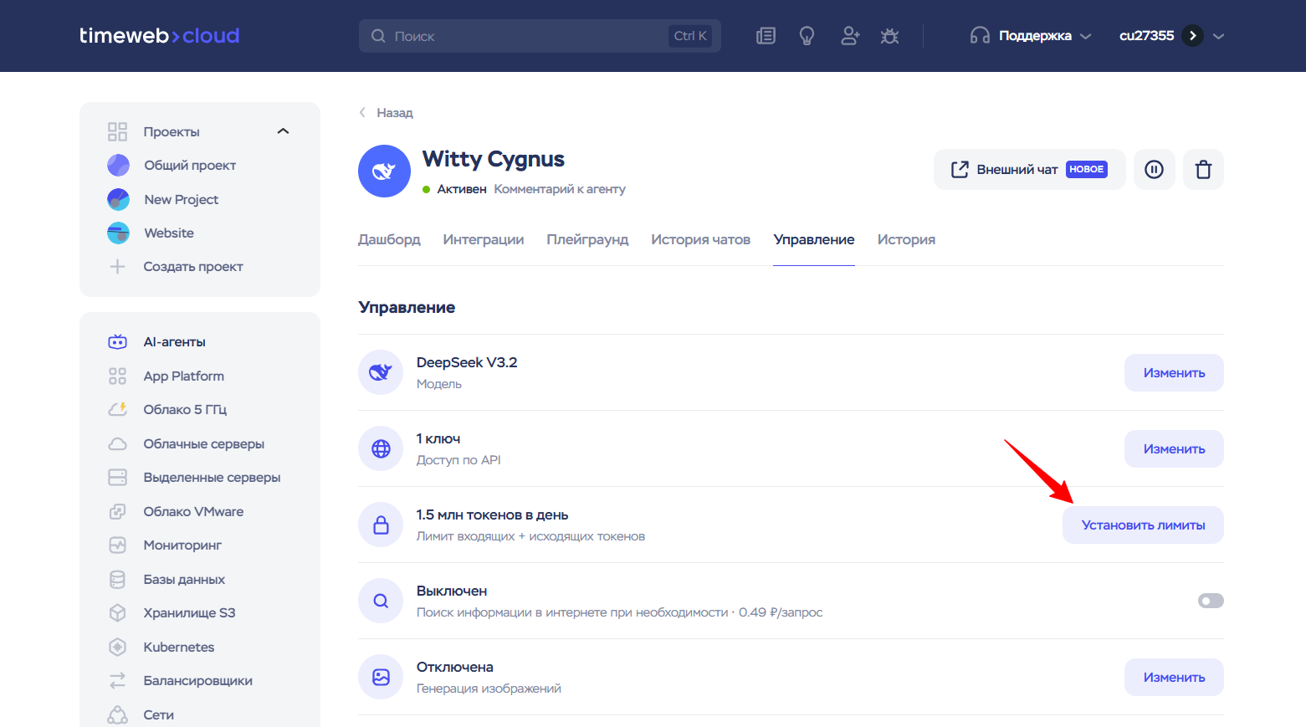
Task: Click Изменить for image generation
Action: pyautogui.click(x=1174, y=677)
